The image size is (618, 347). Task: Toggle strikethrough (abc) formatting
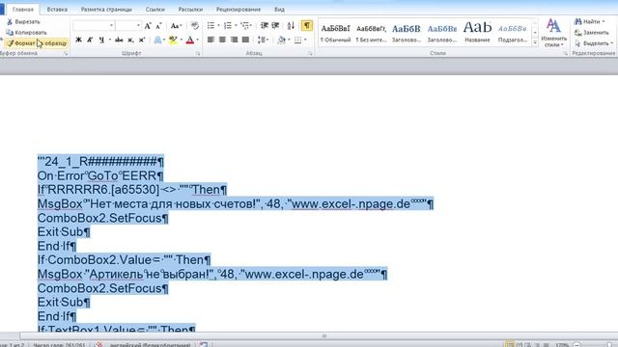(119, 40)
